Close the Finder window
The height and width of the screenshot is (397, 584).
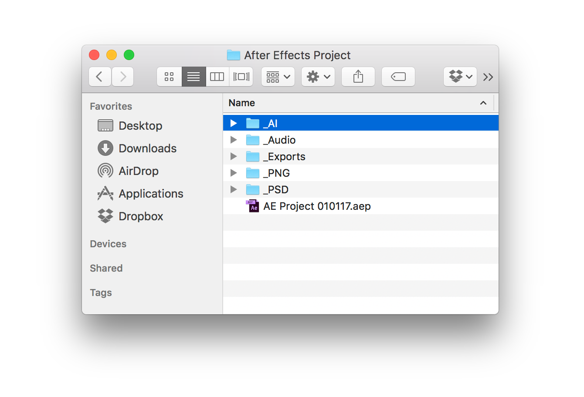94,55
